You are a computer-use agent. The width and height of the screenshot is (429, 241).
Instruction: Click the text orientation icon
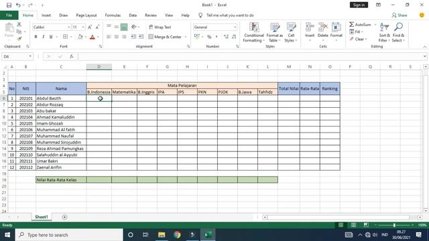[134, 27]
